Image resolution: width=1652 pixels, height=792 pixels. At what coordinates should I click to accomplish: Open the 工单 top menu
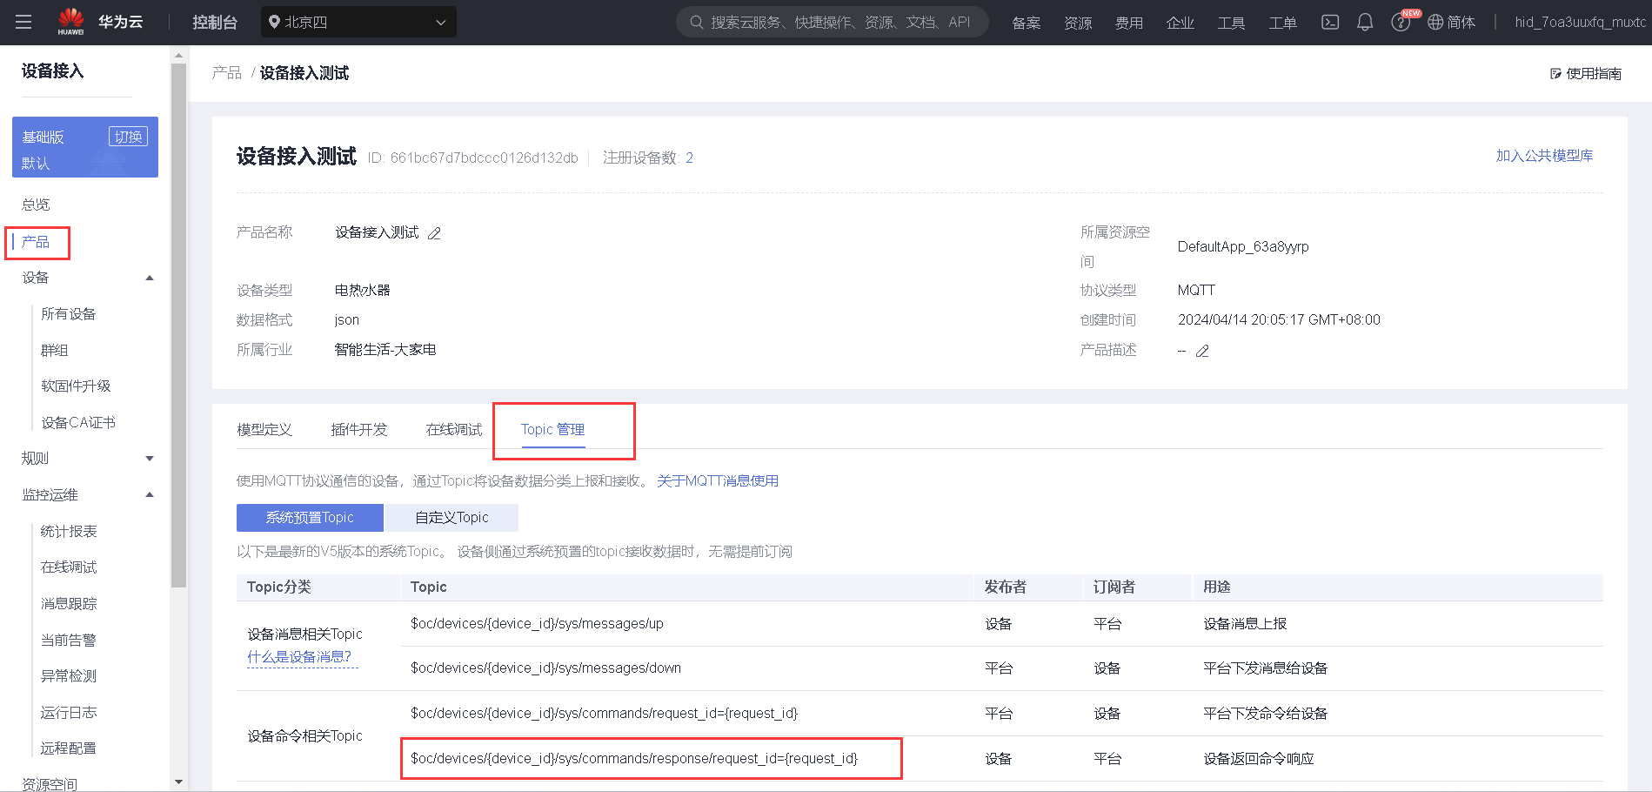point(1282,23)
